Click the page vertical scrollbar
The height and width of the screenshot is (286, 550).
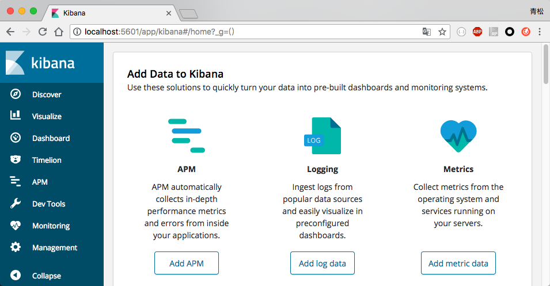tap(546, 64)
